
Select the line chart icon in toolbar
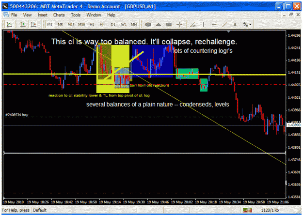pyautogui.click(x=9, y=25)
